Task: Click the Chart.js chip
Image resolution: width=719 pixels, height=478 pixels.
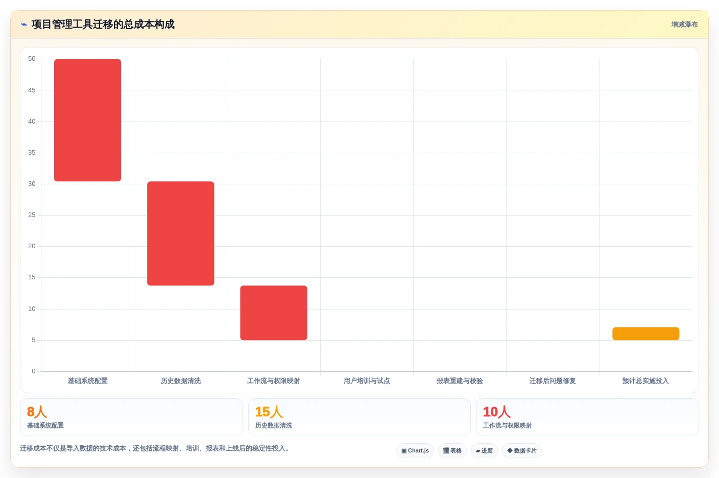Action: (x=415, y=450)
